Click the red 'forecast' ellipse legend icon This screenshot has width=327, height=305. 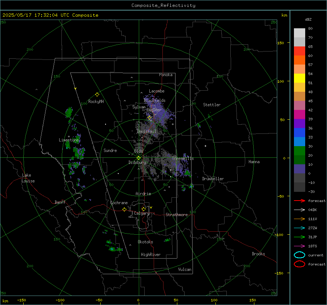299,264
